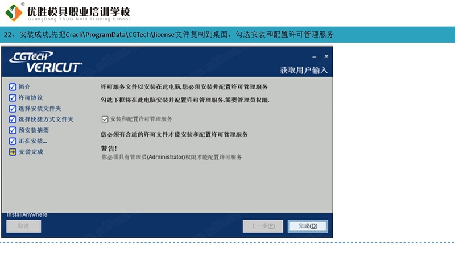This screenshot has width=455, height=256.
Task: Click the 许可协议 step check icon
Action: click(13, 98)
